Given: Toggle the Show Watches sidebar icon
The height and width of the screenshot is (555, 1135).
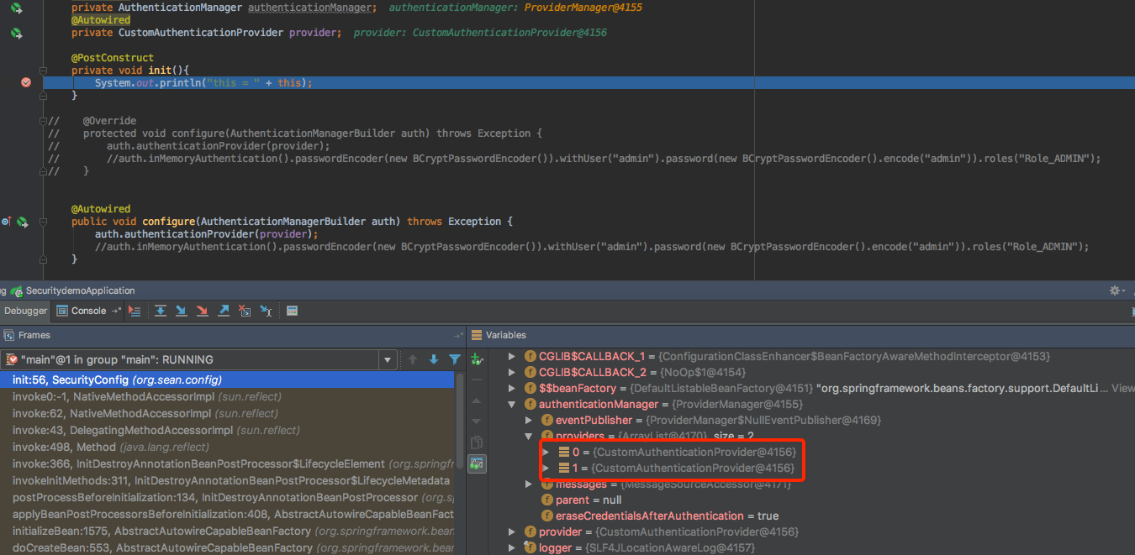Looking at the screenshot, I should click(x=477, y=463).
